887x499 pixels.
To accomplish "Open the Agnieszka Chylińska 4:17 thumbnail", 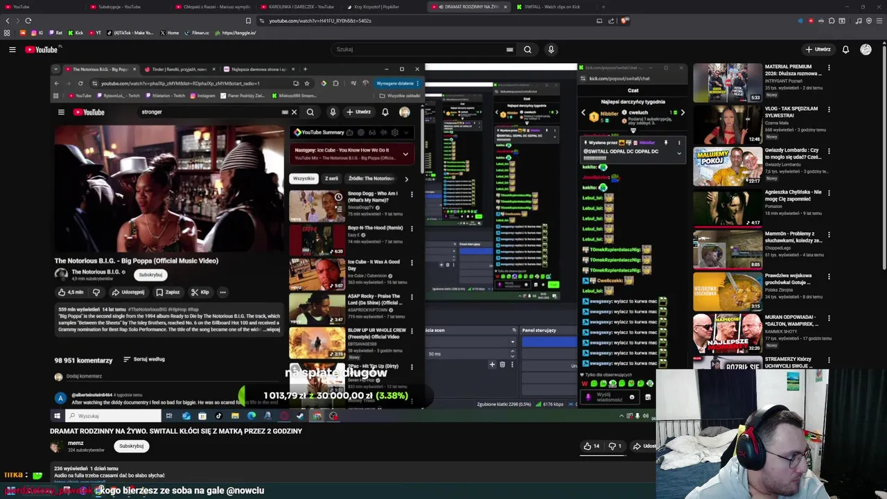I will 727,207.
